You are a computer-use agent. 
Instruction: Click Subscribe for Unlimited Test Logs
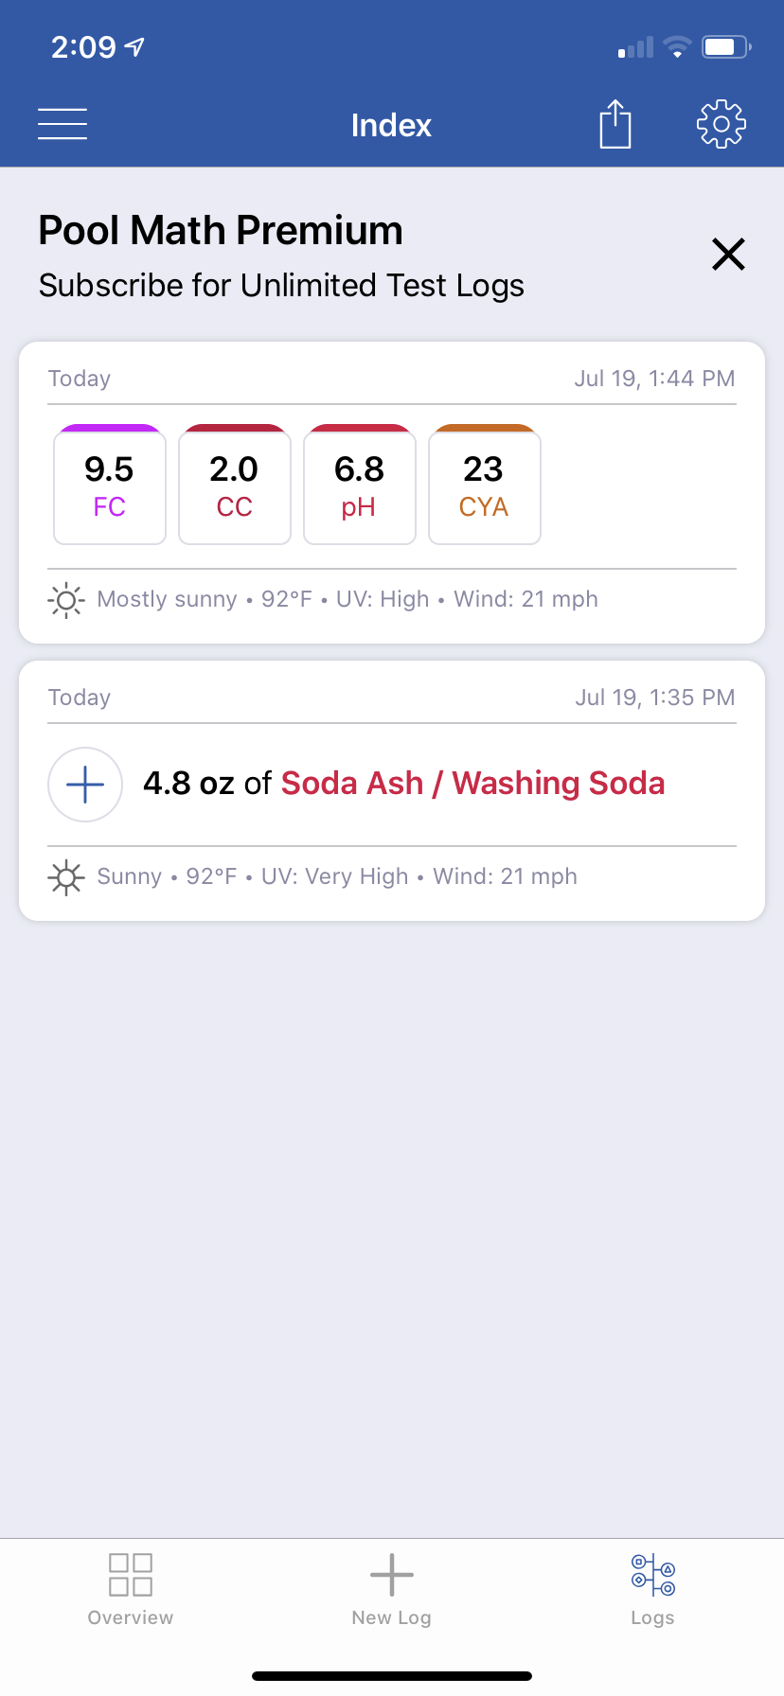pyautogui.click(x=281, y=286)
